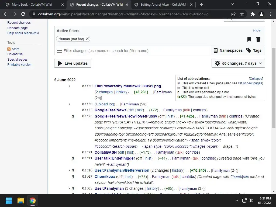Expand File:Poweredby mediawiki changes group
This screenshot has height=207, width=276.
[69, 86]
